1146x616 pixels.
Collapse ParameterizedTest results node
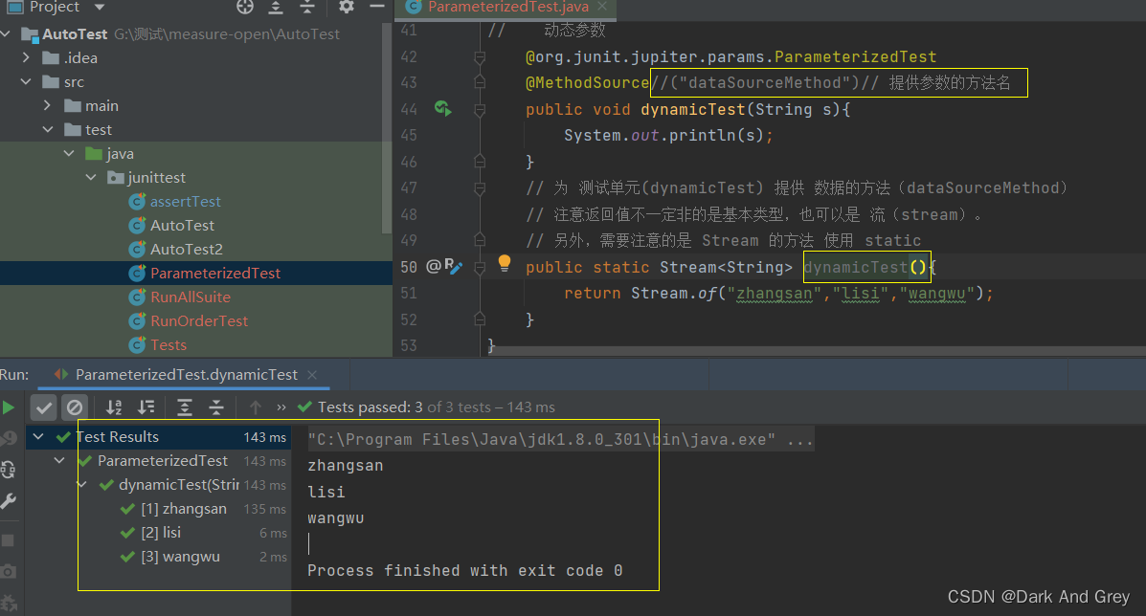60,460
